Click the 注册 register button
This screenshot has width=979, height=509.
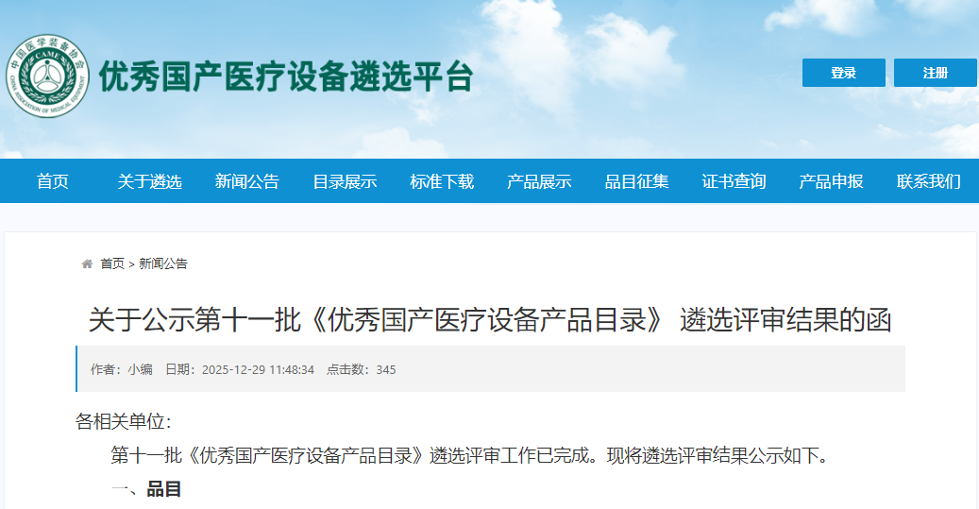point(936,73)
